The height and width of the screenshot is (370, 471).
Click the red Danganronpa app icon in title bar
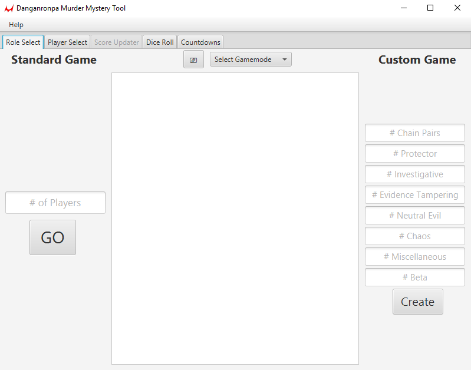coord(9,8)
